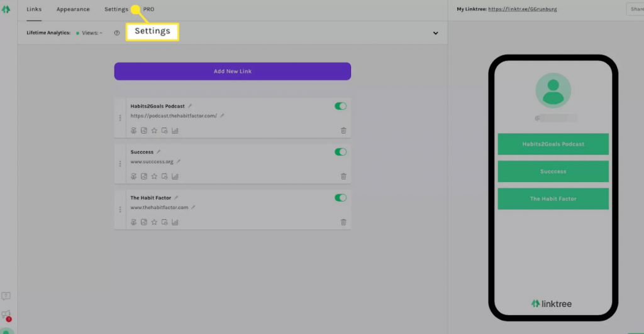Click the Add New Link button
Image resolution: width=644 pixels, height=334 pixels.
point(233,72)
